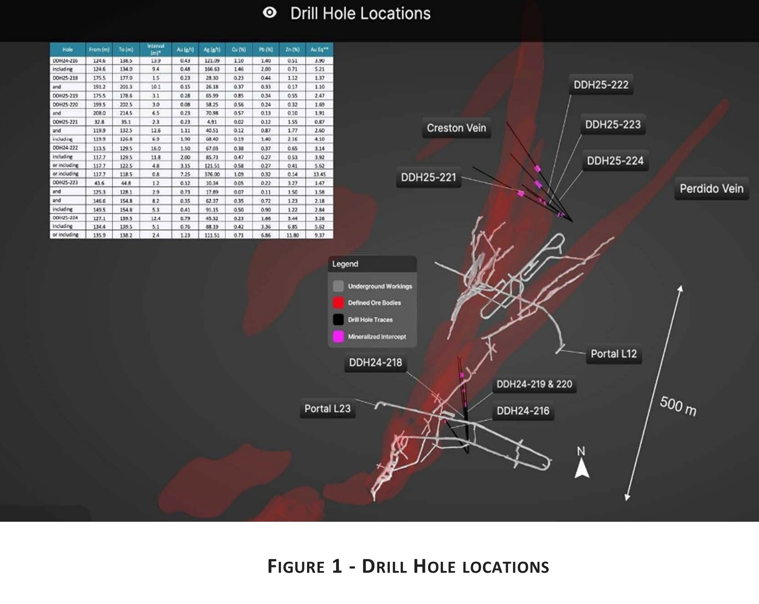
Task: Click the gray Underground Workings legend swatch
Action: (338, 286)
